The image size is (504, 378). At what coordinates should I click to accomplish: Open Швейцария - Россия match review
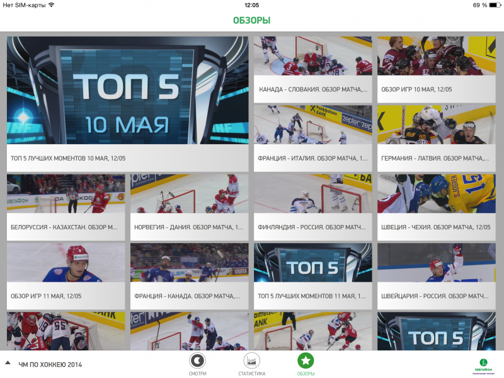coord(436,276)
